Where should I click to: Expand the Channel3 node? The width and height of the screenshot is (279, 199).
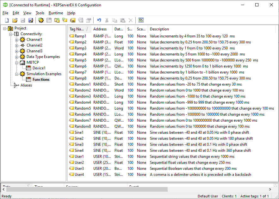click(x=16, y=51)
